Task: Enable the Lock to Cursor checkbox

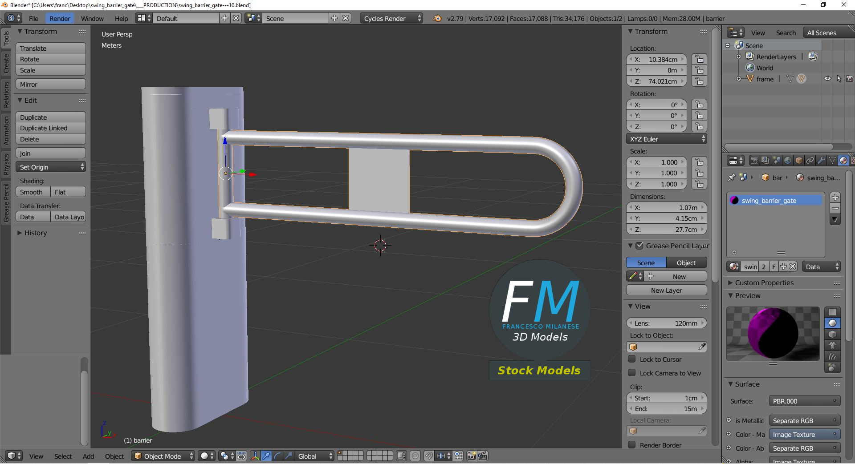Action: click(631, 359)
